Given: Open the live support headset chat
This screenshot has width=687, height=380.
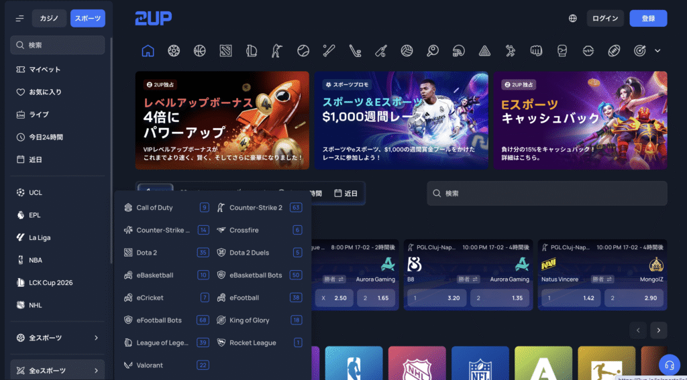Looking at the screenshot, I should point(669,364).
